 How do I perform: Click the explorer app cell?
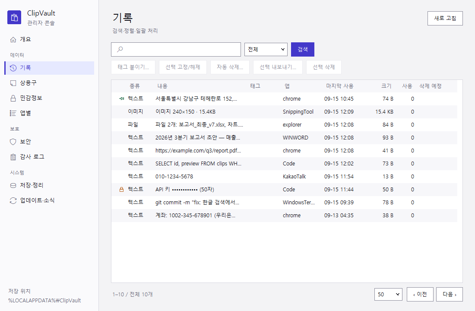click(292, 125)
